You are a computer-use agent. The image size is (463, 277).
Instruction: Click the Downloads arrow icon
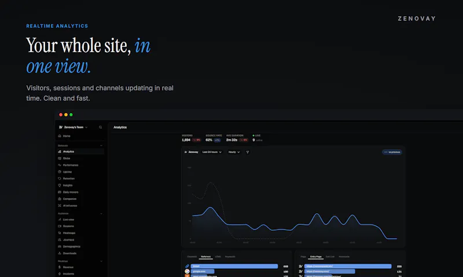[60, 253]
